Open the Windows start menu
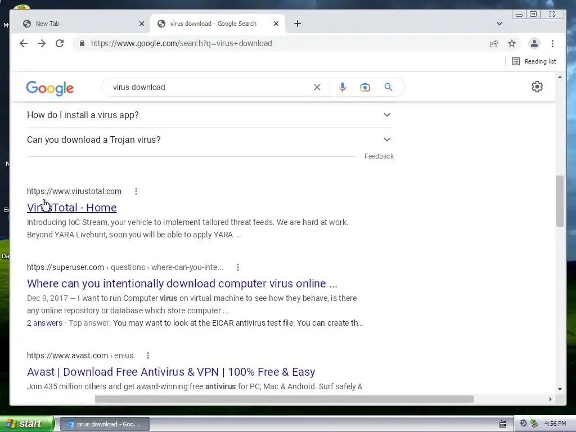The image size is (576, 432). 27,424
